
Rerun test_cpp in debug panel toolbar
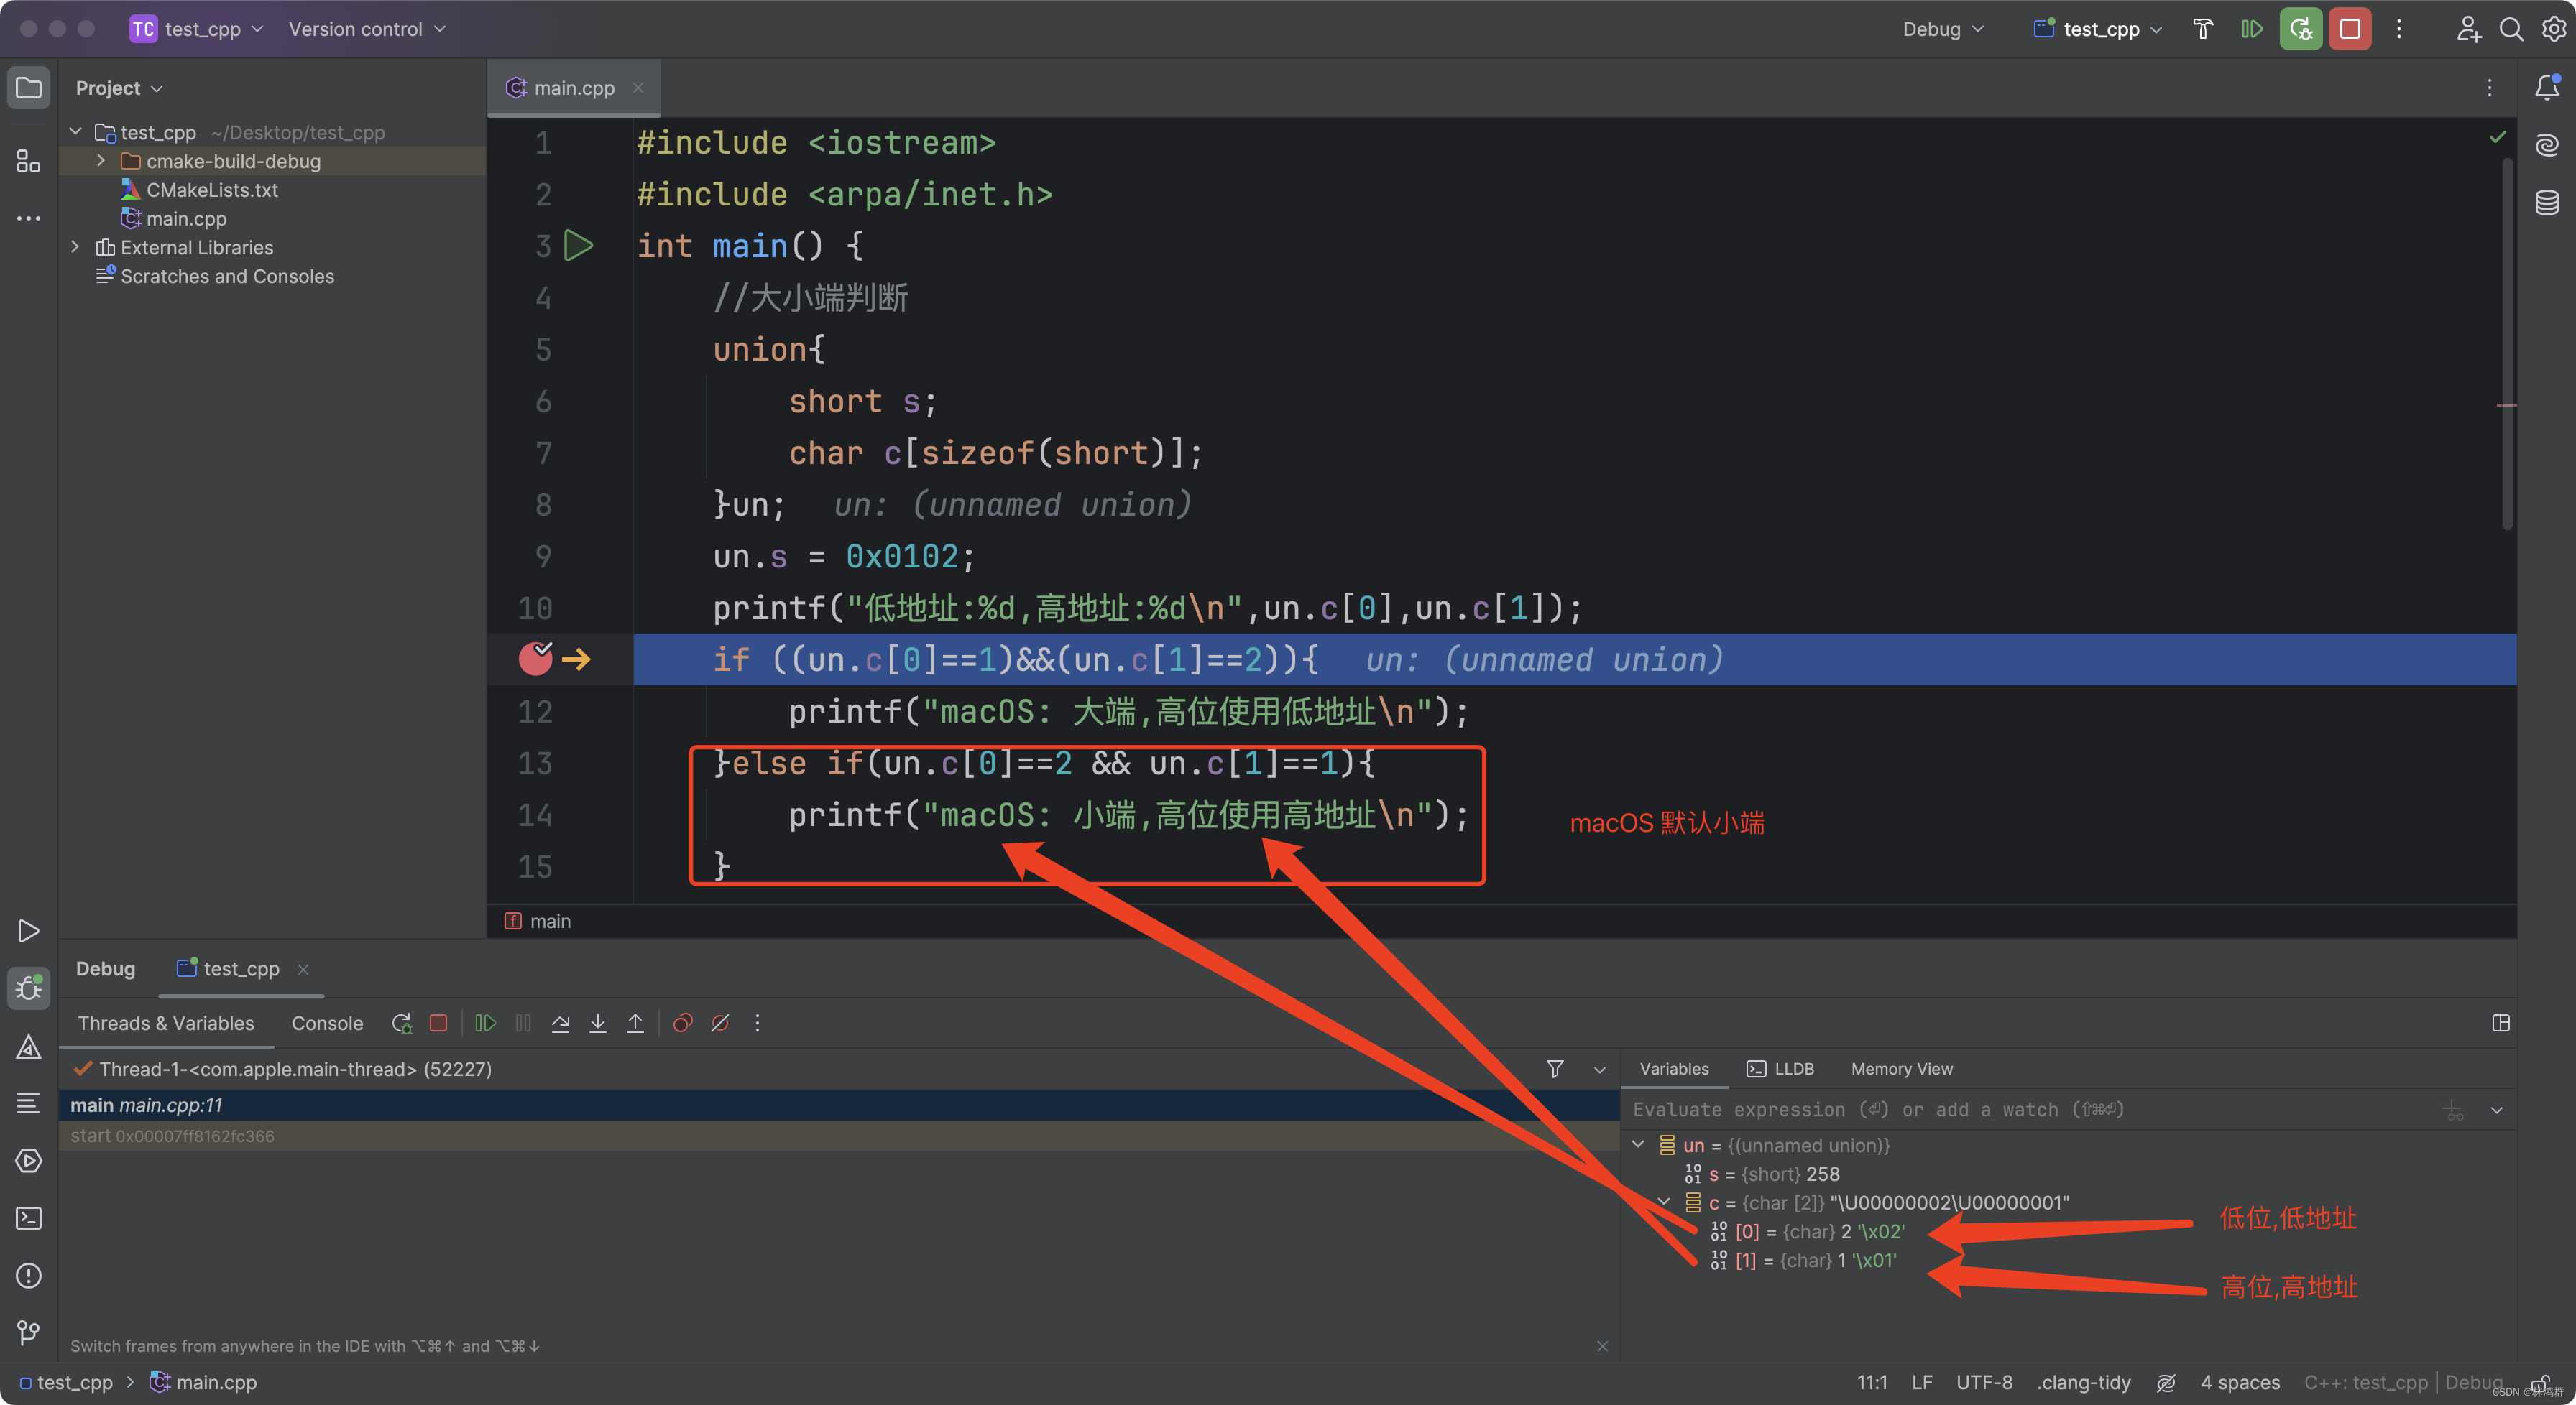coord(401,1024)
